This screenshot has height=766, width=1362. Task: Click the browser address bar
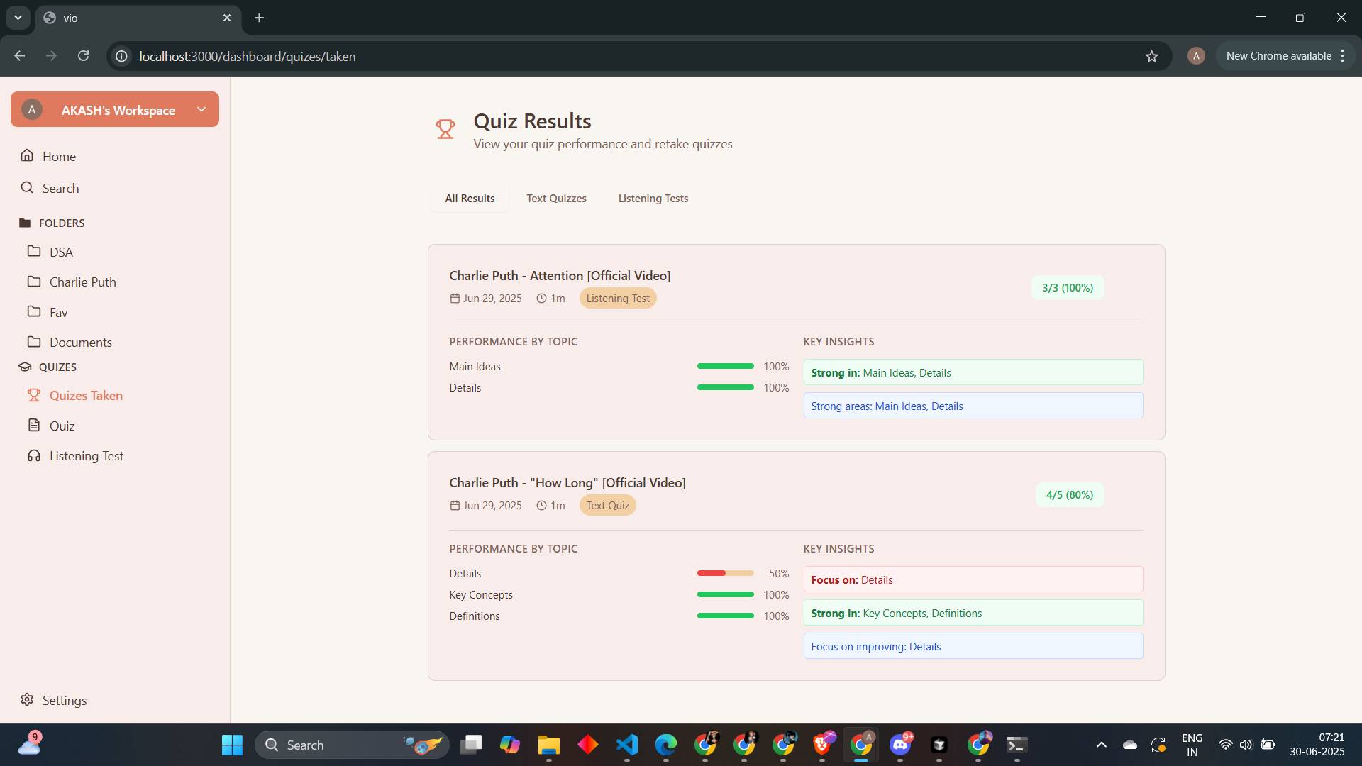tap(567, 56)
